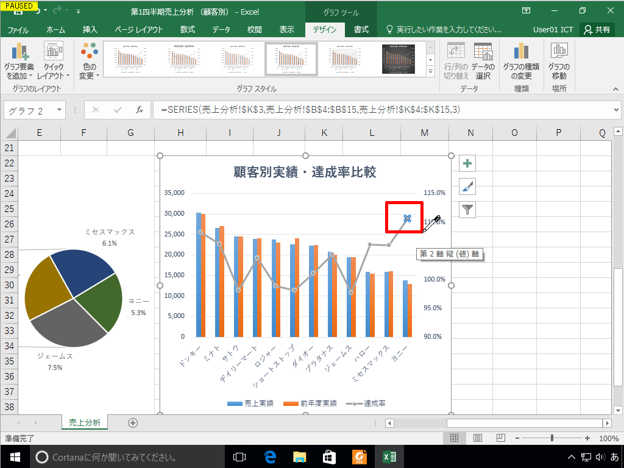This screenshot has height=468, width=624.
Task: Launch Microsoft Edge from the taskbar
Action: click(x=269, y=455)
